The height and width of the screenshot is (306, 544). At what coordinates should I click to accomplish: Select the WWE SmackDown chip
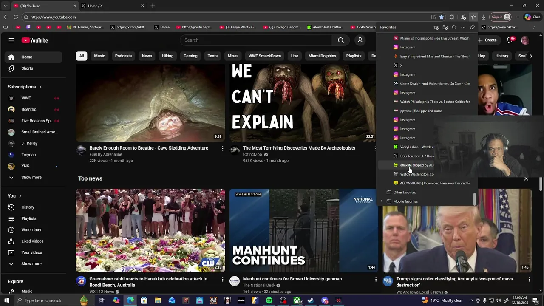tap(265, 56)
